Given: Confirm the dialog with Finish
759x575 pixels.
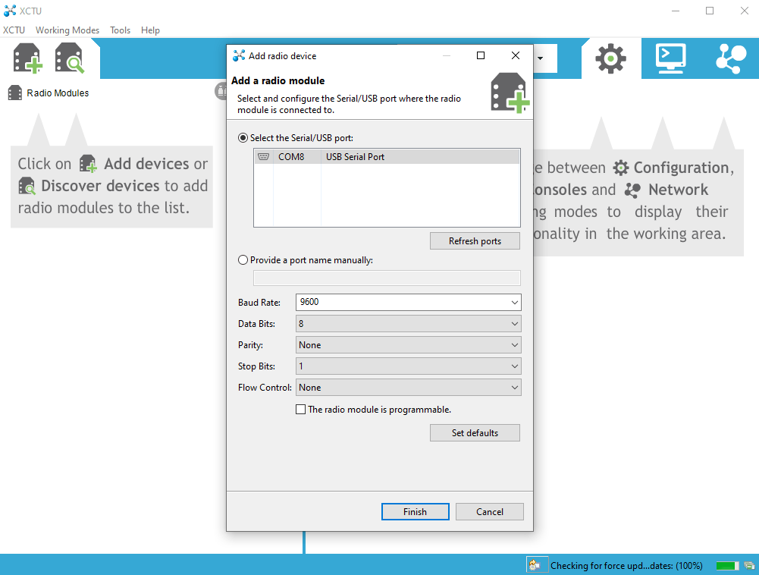Looking at the screenshot, I should click(x=416, y=512).
